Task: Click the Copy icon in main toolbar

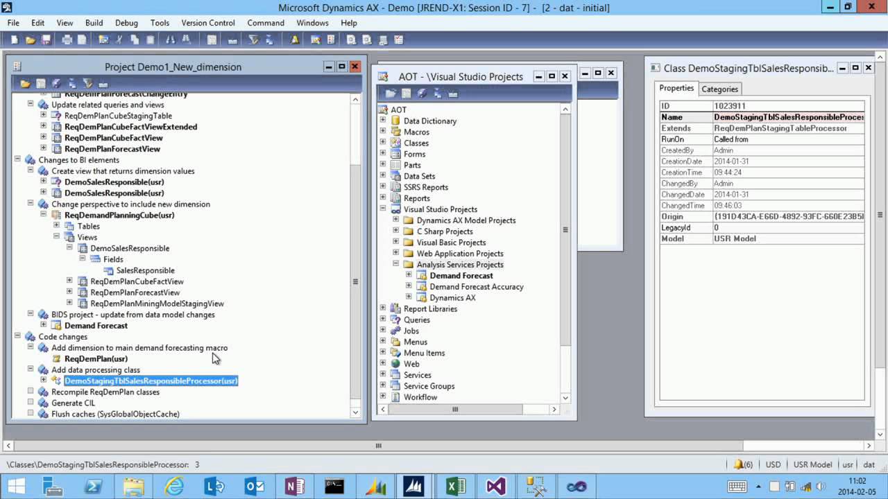Action: (135, 40)
